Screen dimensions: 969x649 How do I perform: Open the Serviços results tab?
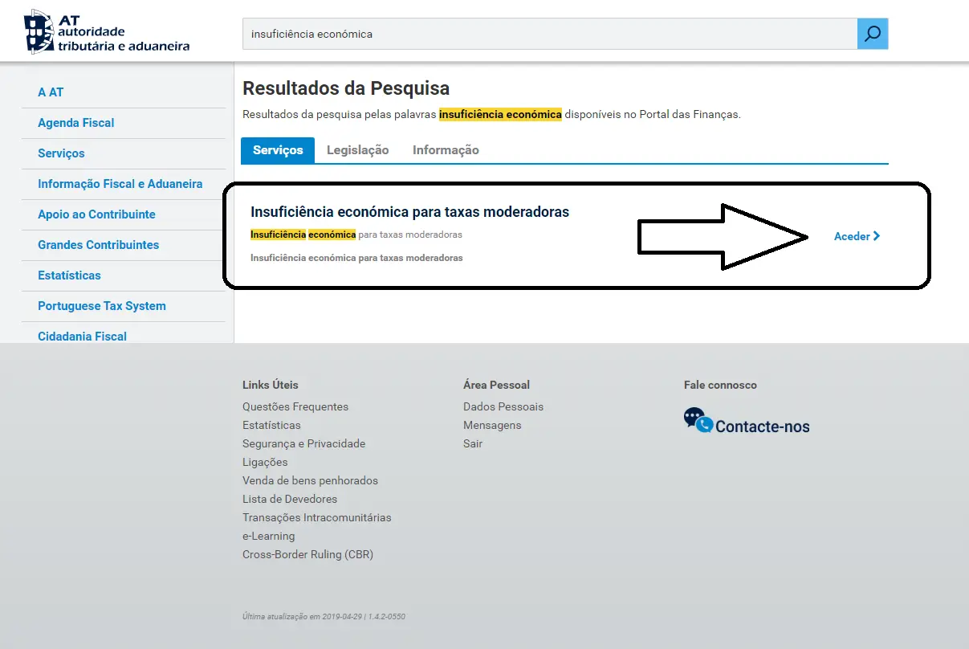click(x=277, y=150)
